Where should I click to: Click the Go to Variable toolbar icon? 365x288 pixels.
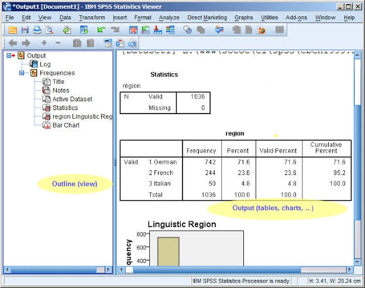tap(158, 30)
